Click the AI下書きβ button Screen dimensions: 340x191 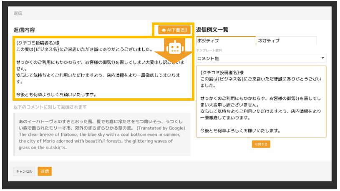[x=174, y=30]
